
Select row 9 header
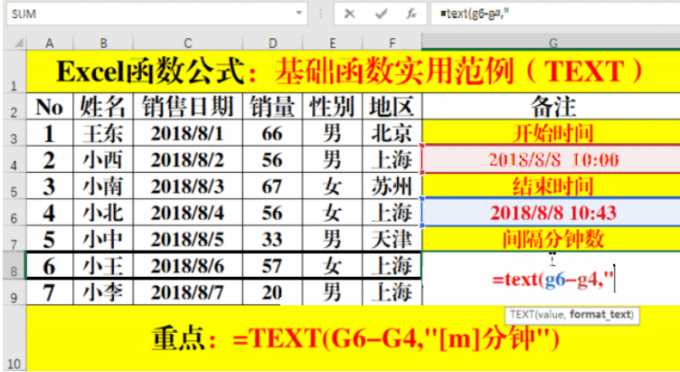coord(14,291)
